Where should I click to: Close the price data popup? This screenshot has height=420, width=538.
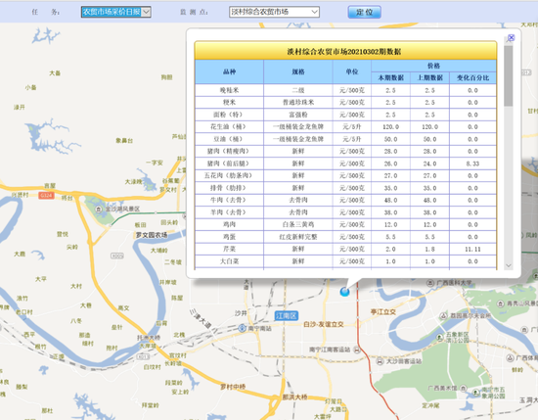pos(511,38)
